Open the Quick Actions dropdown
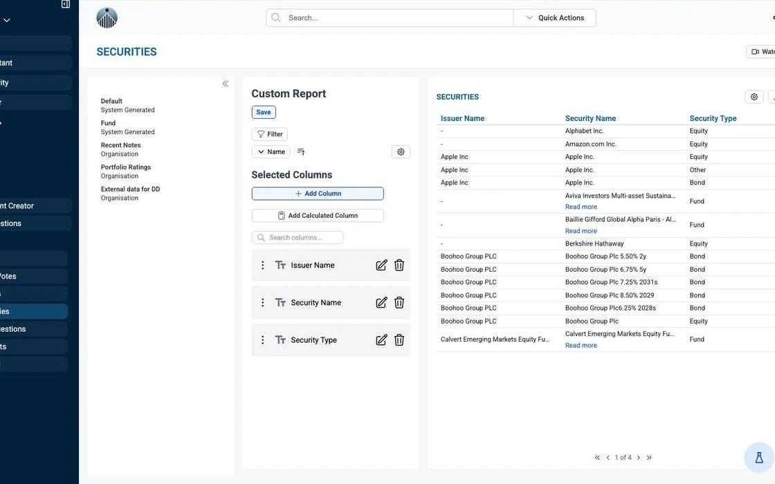Viewport: 775px width, 484px height. [554, 18]
